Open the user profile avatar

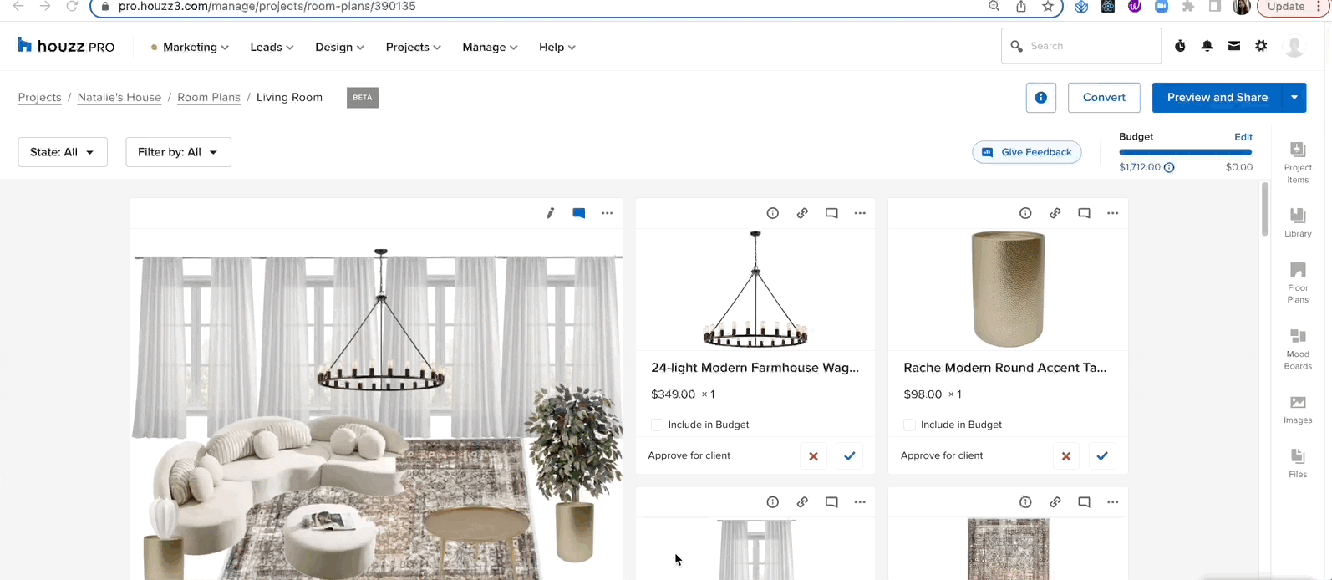(1294, 47)
